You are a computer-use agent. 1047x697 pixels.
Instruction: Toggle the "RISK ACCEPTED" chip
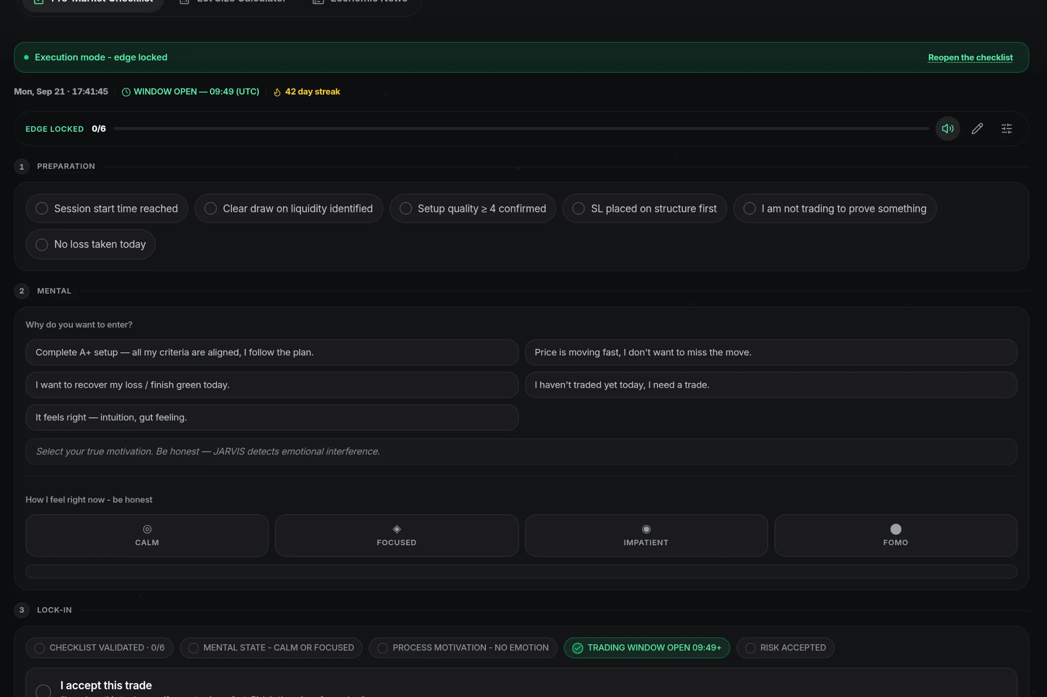[x=785, y=648]
